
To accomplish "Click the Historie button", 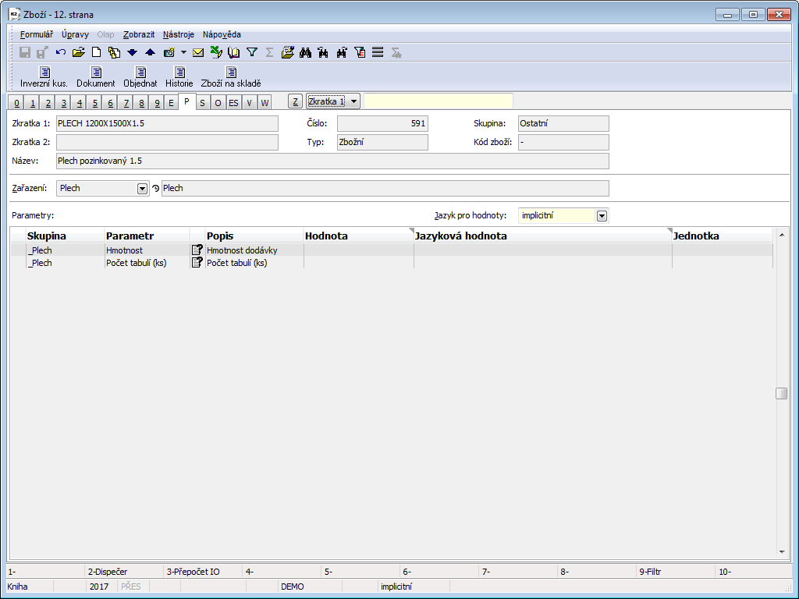I will click(x=179, y=77).
